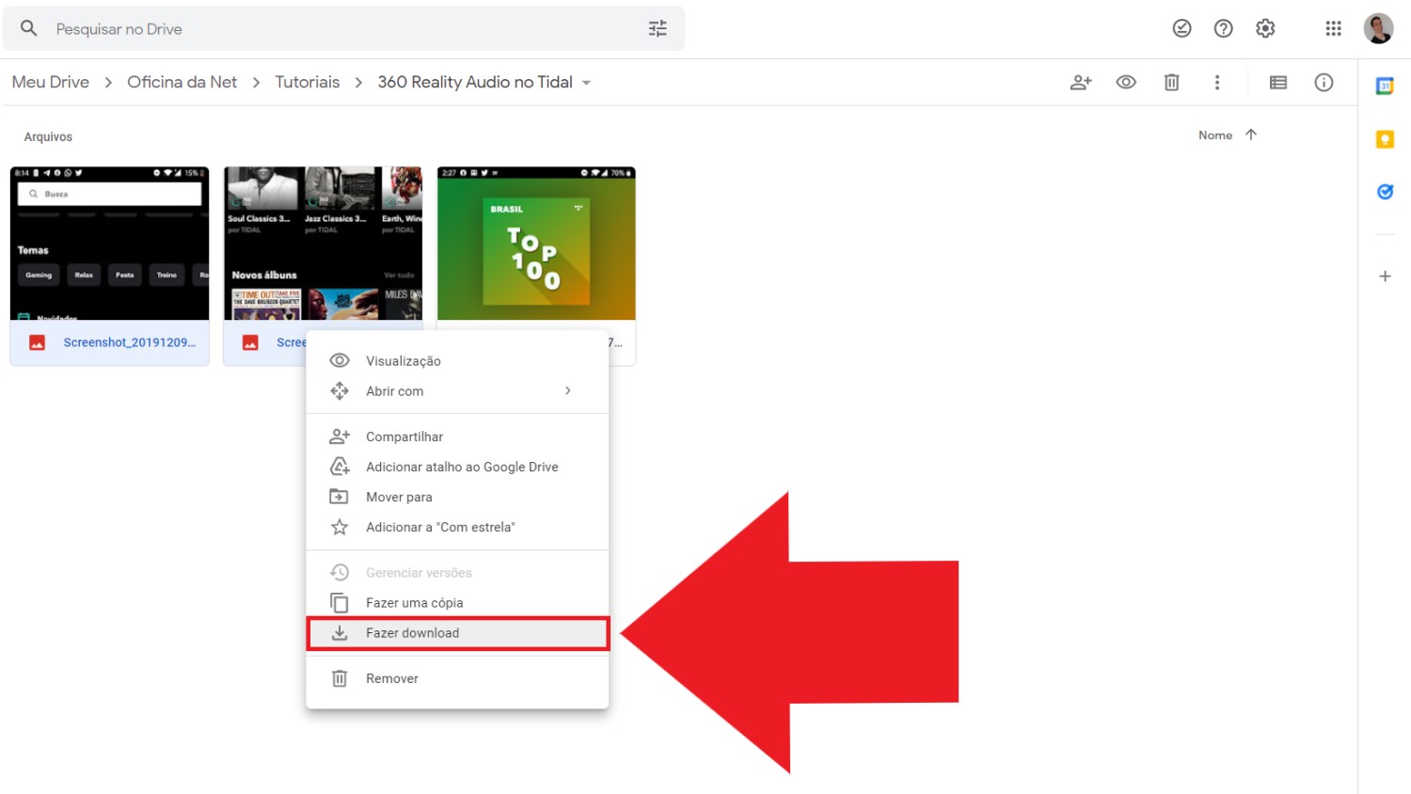Click the Pesquisar no Drive search field

[x=343, y=28]
